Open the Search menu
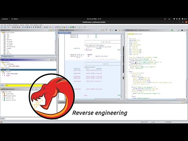The width and height of the screenshot is (188, 141). click(x=22, y=25)
